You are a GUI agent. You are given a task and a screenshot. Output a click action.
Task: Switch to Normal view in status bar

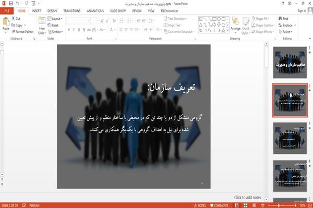(x=237, y=205)
